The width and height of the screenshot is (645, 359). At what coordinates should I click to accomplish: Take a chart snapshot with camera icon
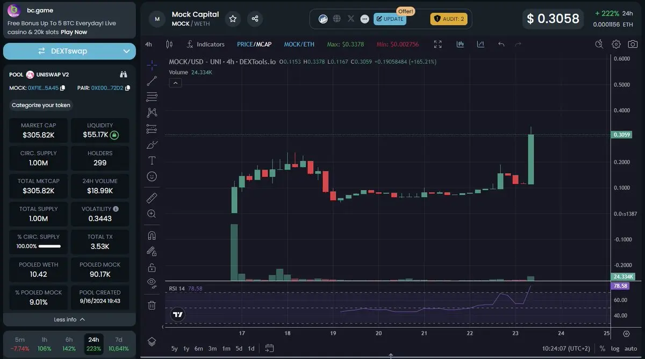[x=633, y=44]
